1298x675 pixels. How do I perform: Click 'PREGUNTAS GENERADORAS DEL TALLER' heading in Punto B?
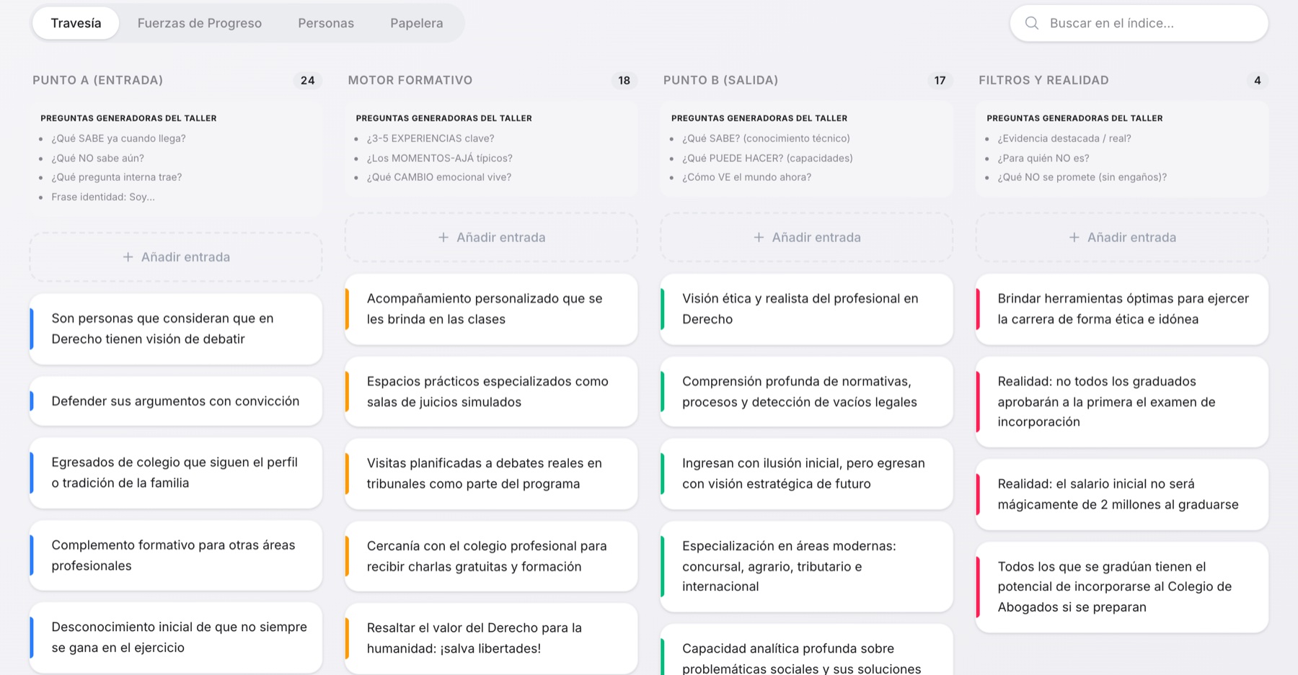point(759,118)
